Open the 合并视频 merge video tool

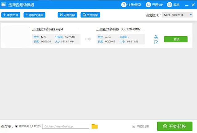[90, 15]
